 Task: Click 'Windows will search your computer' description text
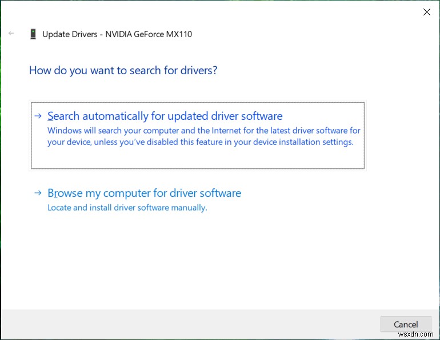click(x=204, y=136)
